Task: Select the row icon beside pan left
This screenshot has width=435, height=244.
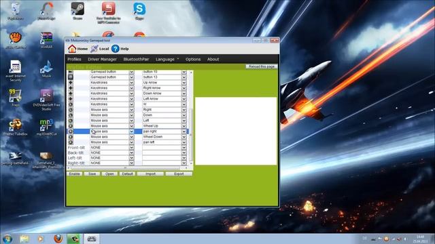Action: click(71, 142)
